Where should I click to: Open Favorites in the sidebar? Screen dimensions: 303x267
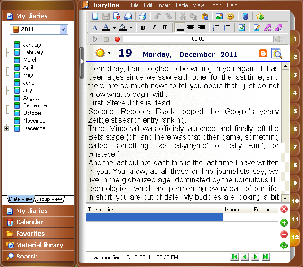coord(38,233)
